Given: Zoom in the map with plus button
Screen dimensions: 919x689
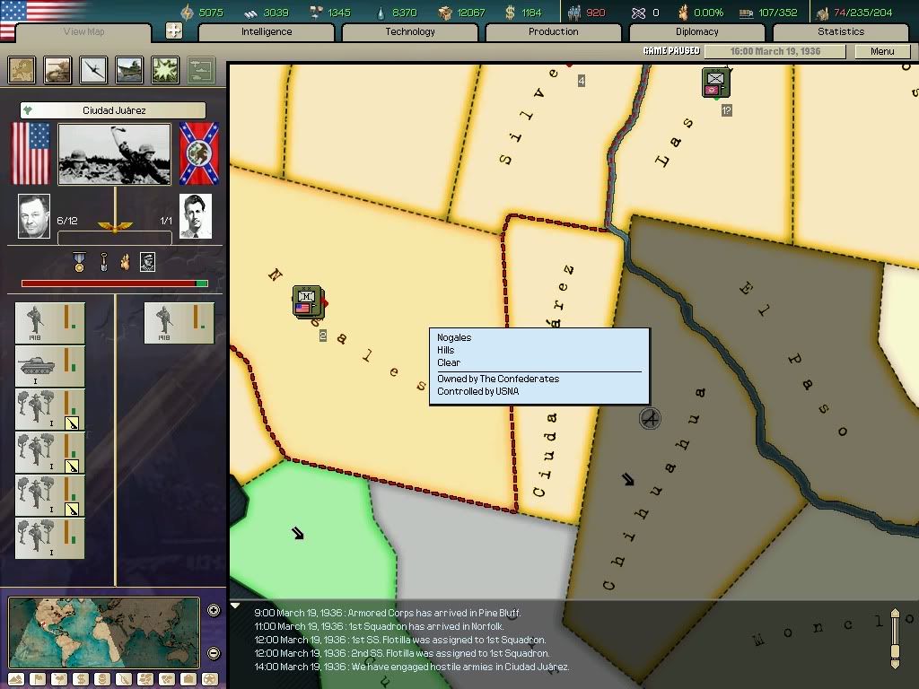Looking at the screenshot, I should pyautogui.click(x=214, y=610).
